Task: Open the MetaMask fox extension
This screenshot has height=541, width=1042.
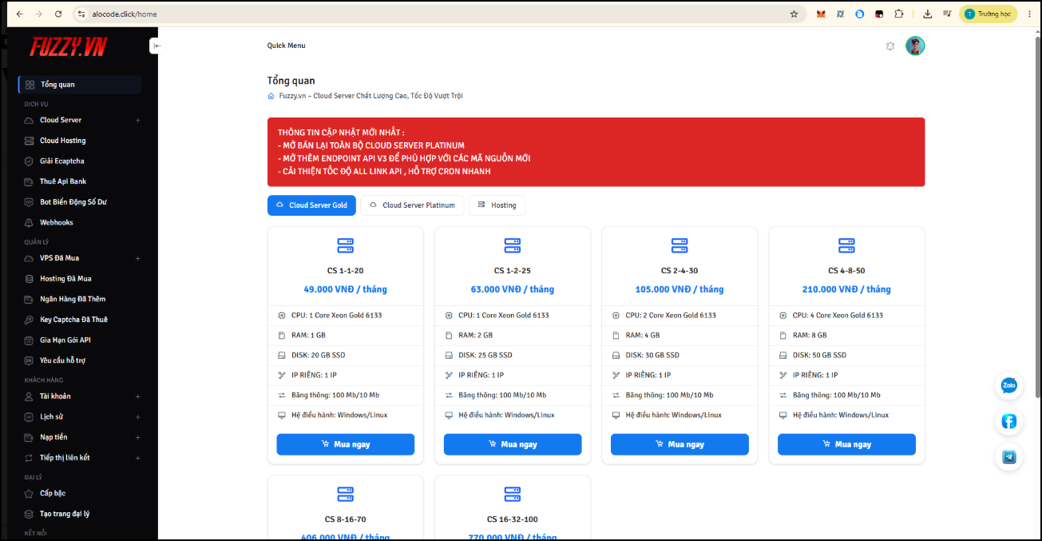Action: tap(821, 14)
